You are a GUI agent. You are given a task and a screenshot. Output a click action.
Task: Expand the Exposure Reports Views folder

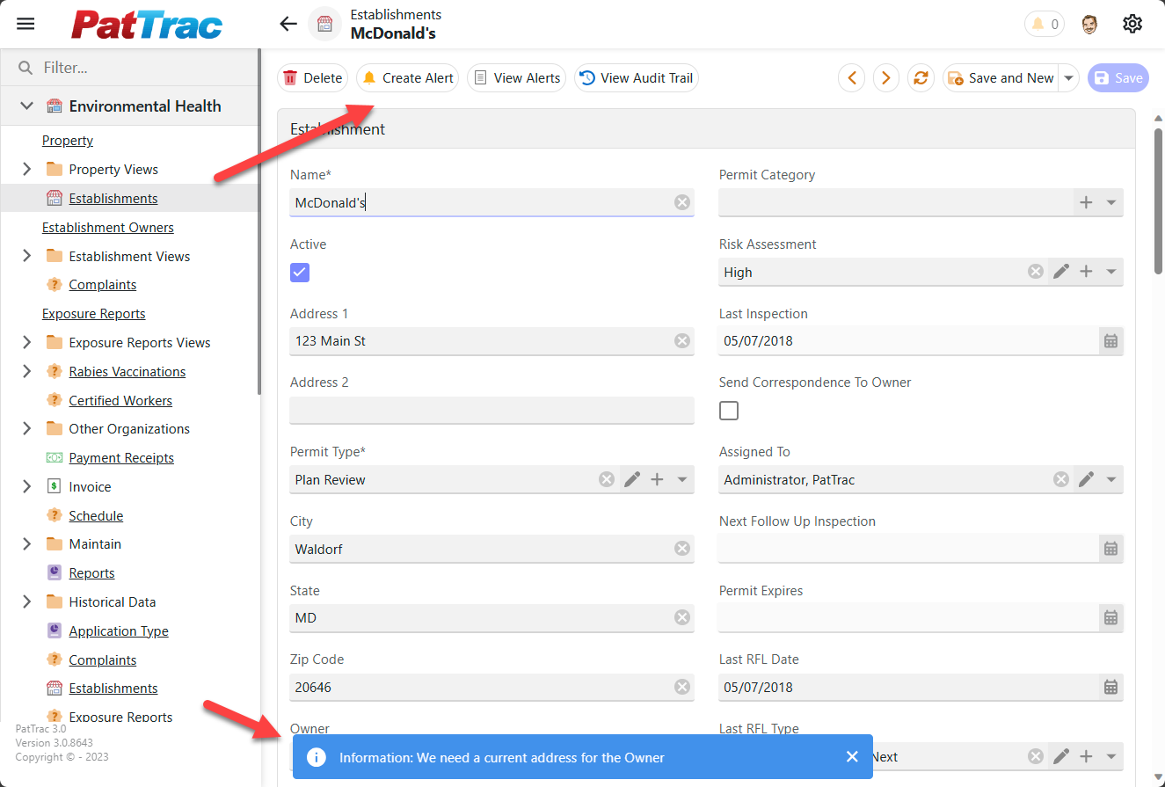26,342
